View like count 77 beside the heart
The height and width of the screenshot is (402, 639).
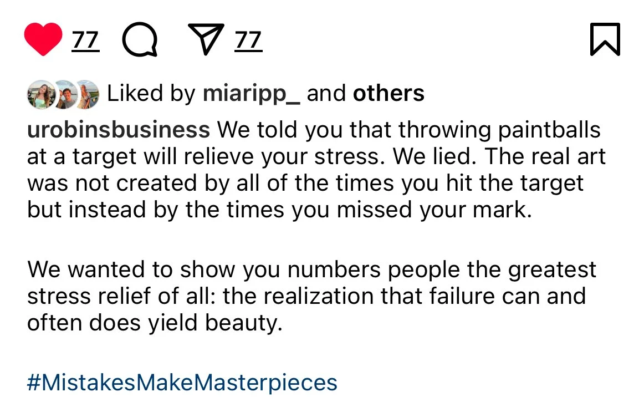click(x=85, y=40)
